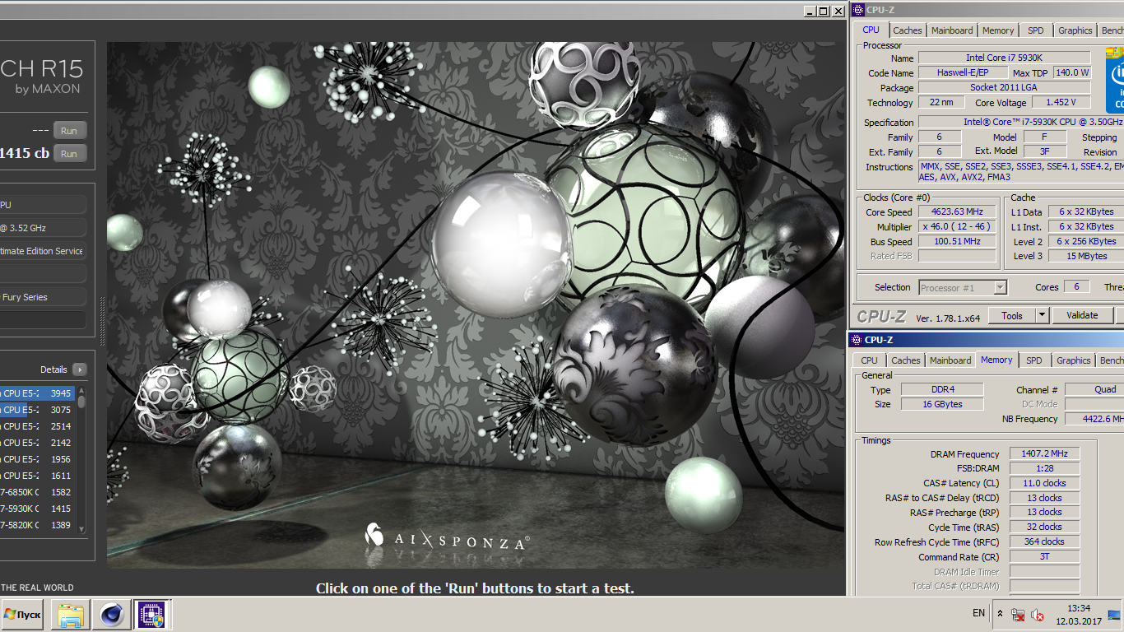Select ranking row with score 3075

click(x=38, y=410)
